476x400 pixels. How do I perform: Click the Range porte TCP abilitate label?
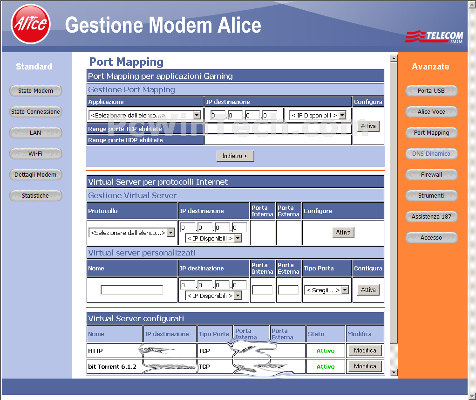125,129
